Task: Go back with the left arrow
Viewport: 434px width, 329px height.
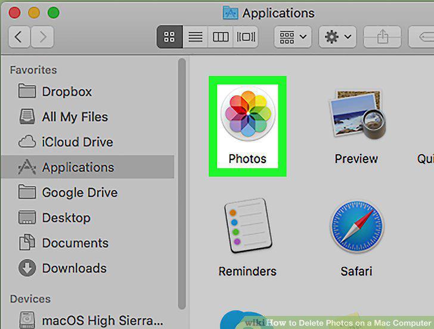Action: tap(19, 37)
